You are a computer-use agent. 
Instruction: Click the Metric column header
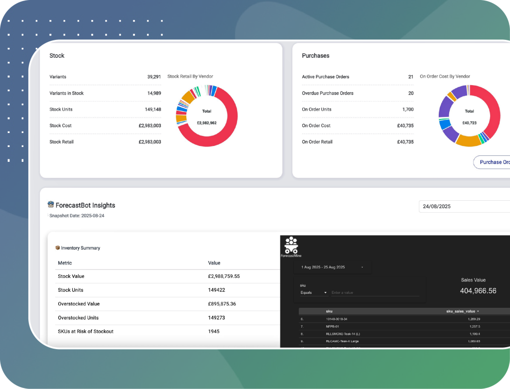click(x=65, y=263)
